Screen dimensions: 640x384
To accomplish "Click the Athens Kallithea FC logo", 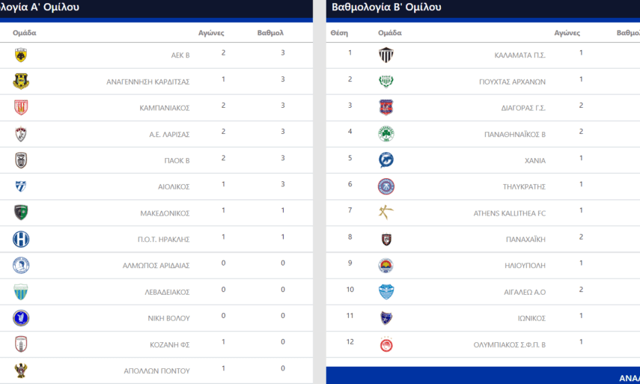I will point(385,213).
